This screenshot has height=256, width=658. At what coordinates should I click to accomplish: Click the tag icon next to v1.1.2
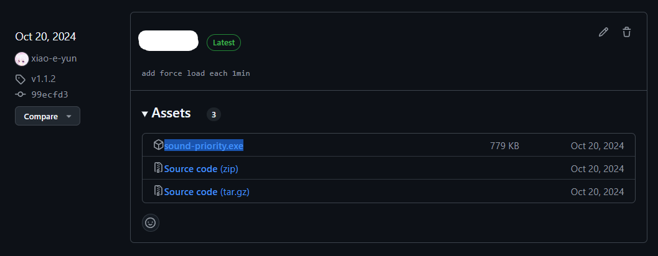tap(21, 79)
